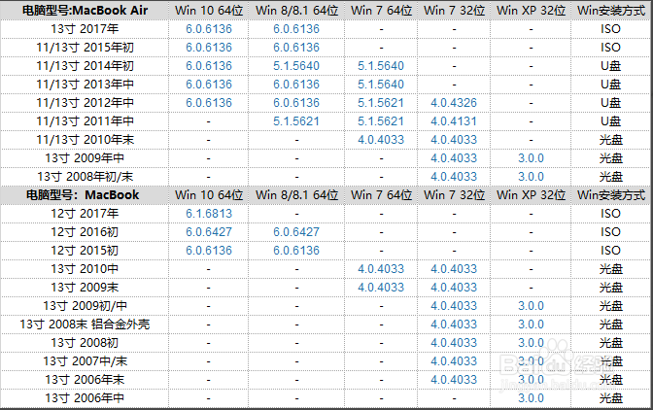The height and width of the screenshot is (410, 653).
Task: Click 4.0.4033 in the 13寸 2009初/中 row
Action: pos(454,306)
